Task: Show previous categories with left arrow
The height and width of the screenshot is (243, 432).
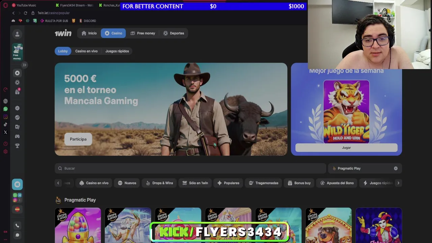Action: coord(58,183)
